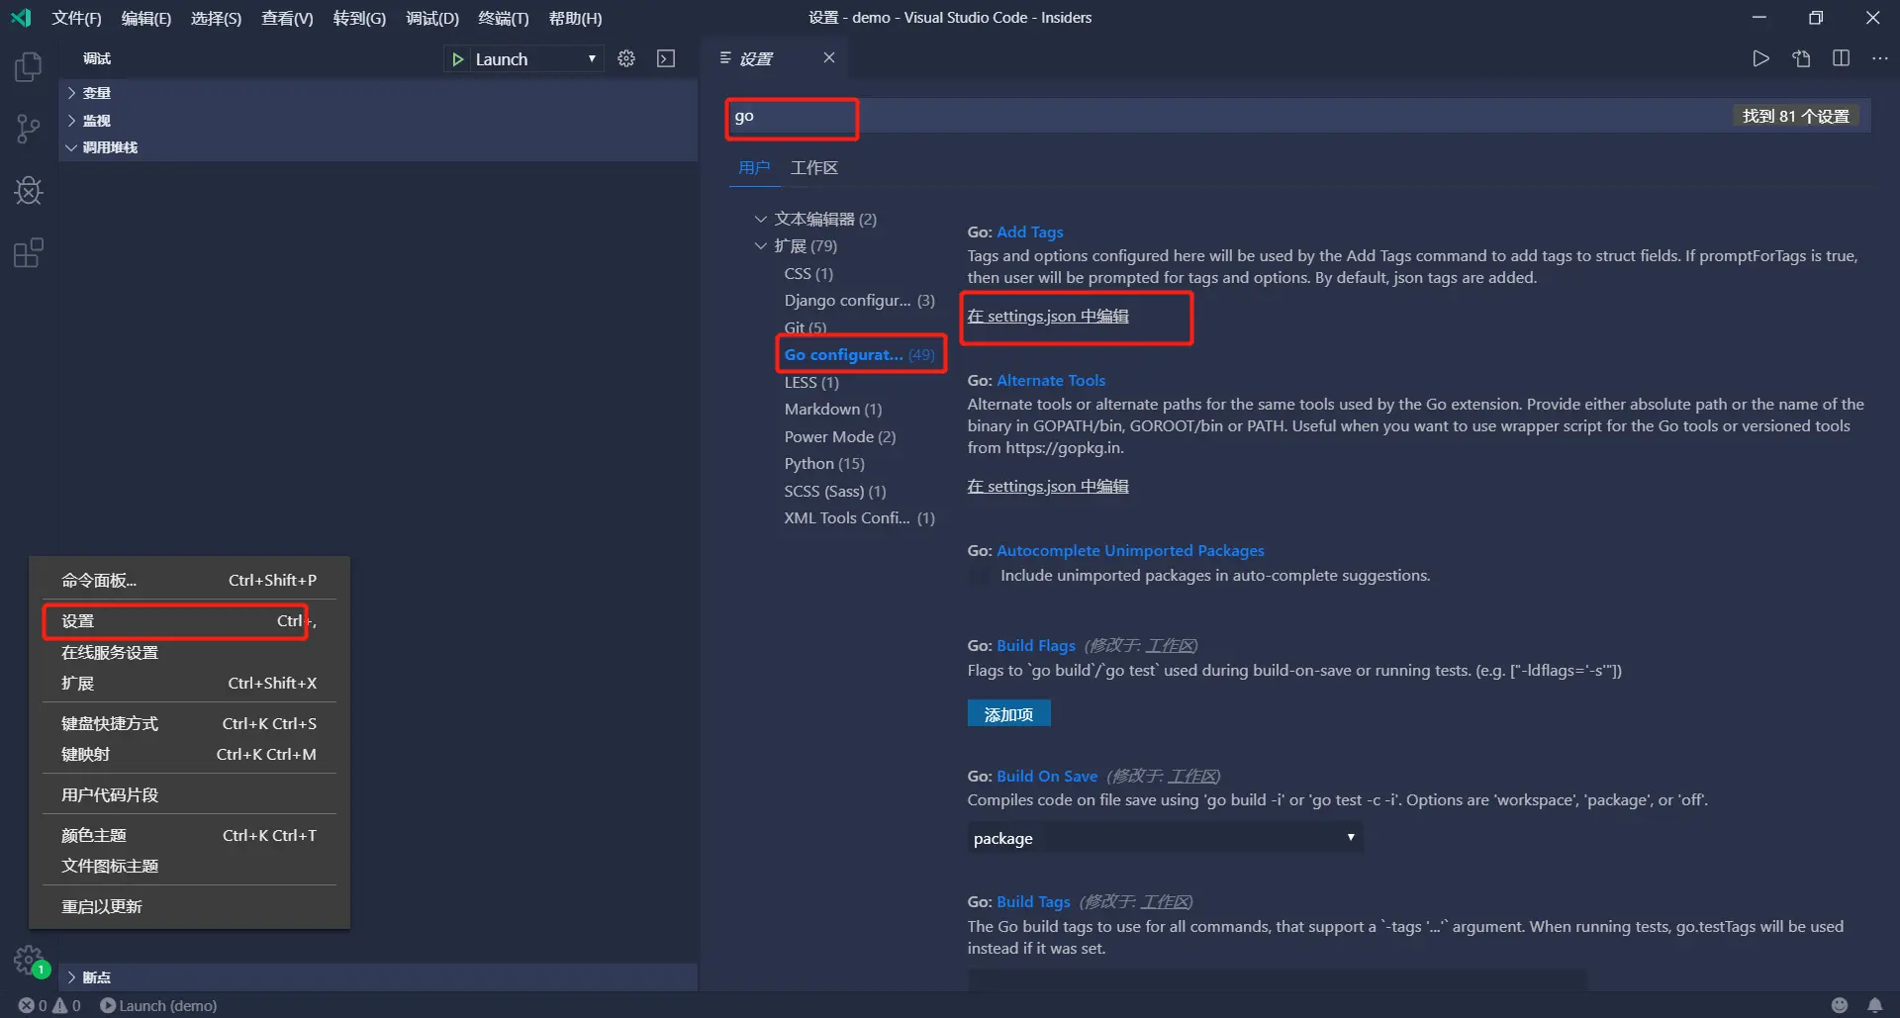Click 在 settings.json 中编辑 under Add Tags
This screenshot has width=1900, height=1018.
click(x=1048, y=317)
